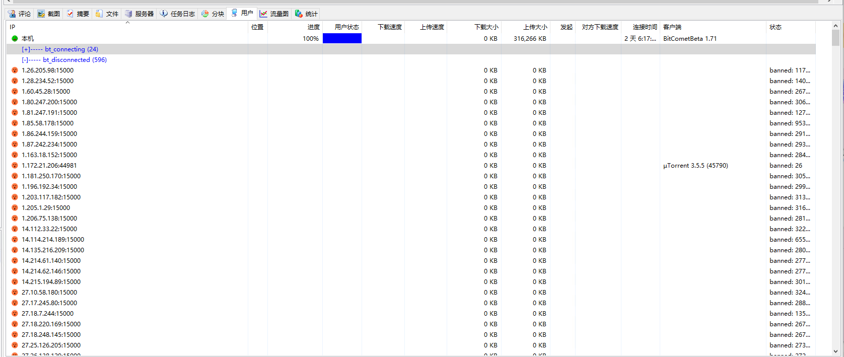Show the 服务器 servers tab
844x357 pixels.
(x=139, y=14)
